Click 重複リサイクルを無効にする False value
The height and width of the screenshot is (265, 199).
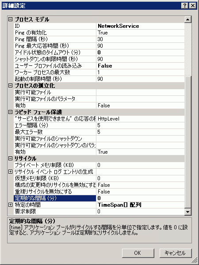click(x=141, y=192)
